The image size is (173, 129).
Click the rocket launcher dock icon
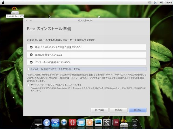[x=47, y=123]
